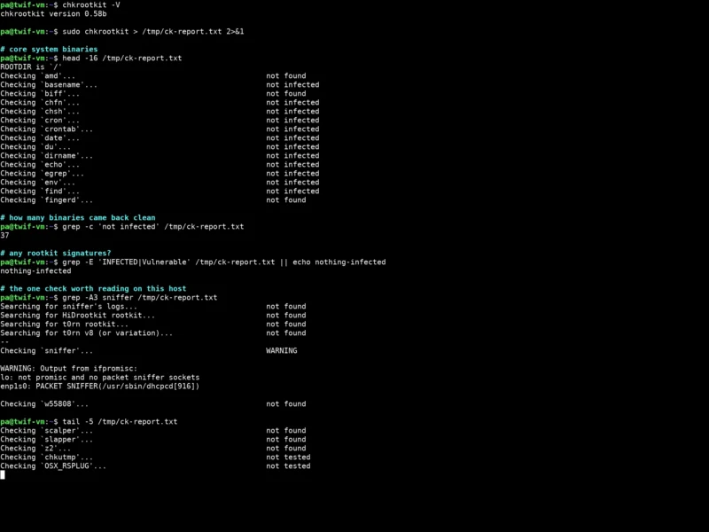
Task: Click the "Checking `crontab'..." line
Action: pos(47,129)
